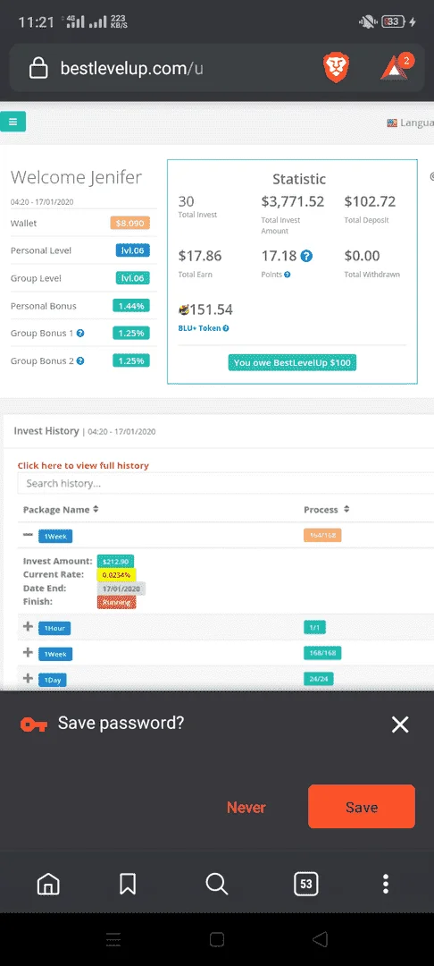Screen dimensions: 434x966
Task: Tap the Android back navigation button
Action: 320,939
